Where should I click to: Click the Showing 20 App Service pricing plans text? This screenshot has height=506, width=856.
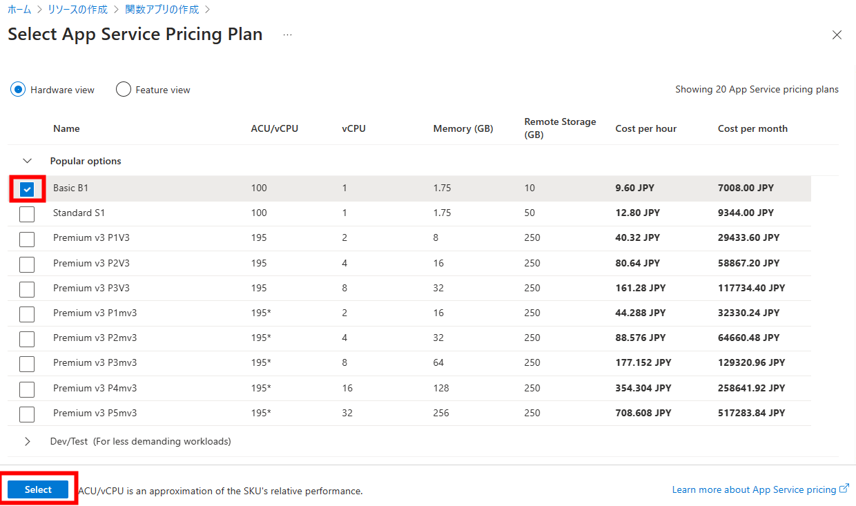pyautogui.click(x=757, y=89)
